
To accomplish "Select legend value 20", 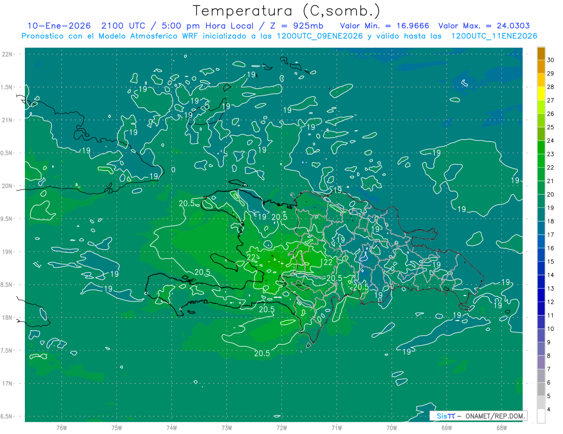I will tap(550, 194).
